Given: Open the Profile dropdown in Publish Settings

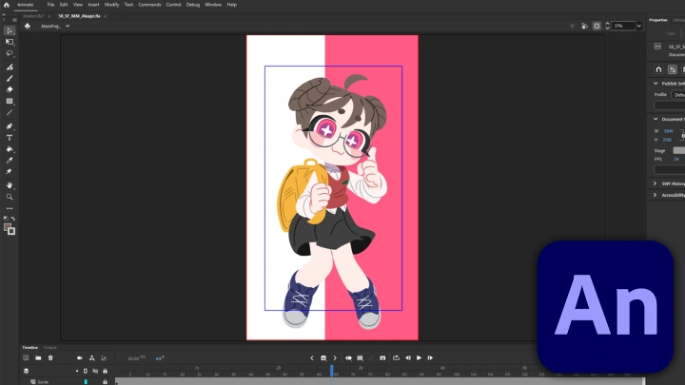Looking at the screenshot, I should pos(678,95).
